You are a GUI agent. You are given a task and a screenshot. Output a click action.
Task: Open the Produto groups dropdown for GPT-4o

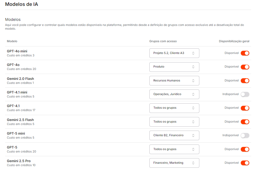(174, 67)
